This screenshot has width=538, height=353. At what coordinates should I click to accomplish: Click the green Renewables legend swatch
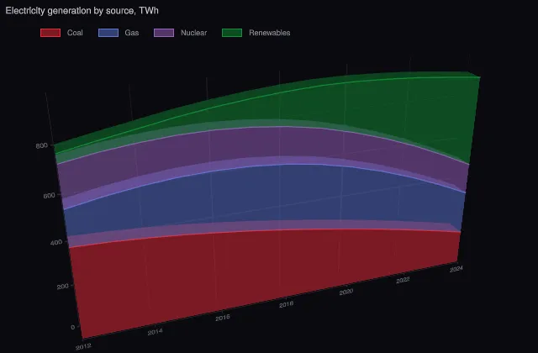tap(232, 33)
